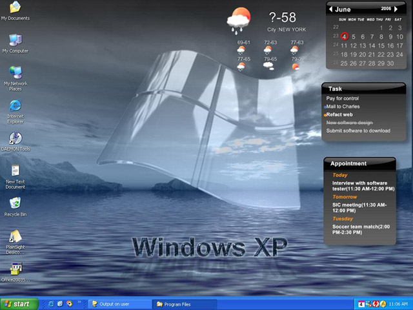Select June 1 in the calendar
The width and height of the screenshot is (413, 310).
click(381, 28)
